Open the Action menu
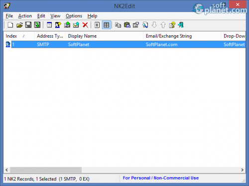Screen dimensions: 249x186 coord(25,16)
